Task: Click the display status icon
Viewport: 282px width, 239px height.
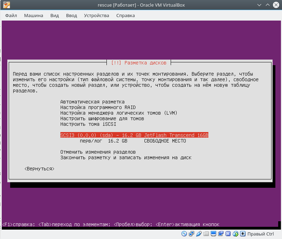Action: (213, 234)
